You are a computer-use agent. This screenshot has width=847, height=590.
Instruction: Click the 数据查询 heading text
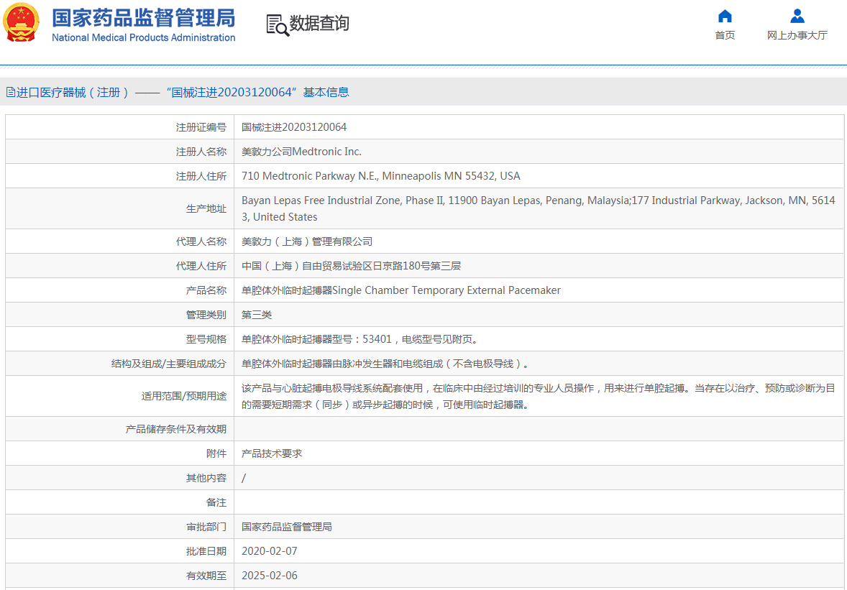tap(319, 24)
